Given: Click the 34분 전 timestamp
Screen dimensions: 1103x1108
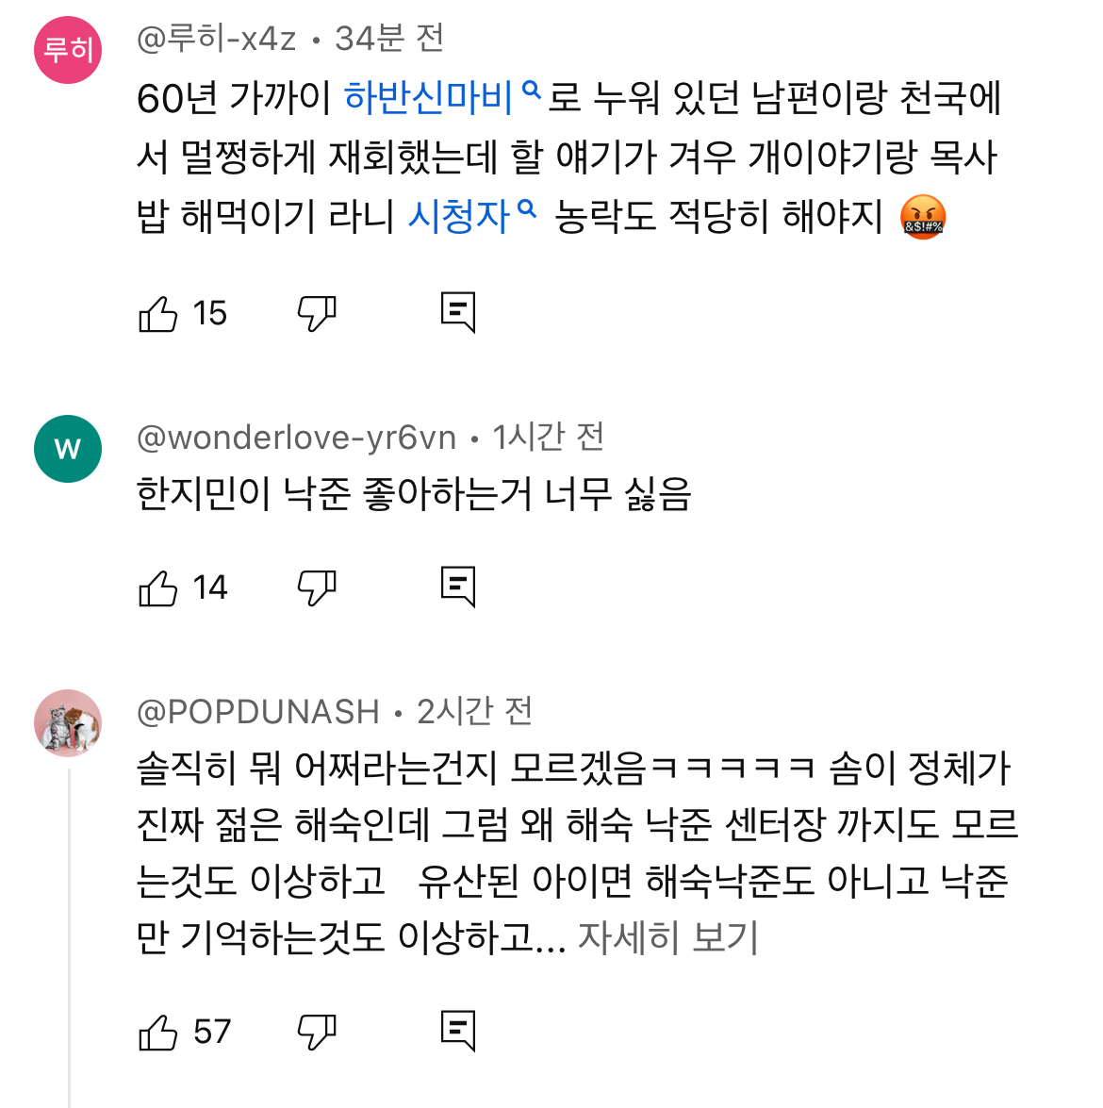Looking at the screenshot, I should click(x=389, y=39).
